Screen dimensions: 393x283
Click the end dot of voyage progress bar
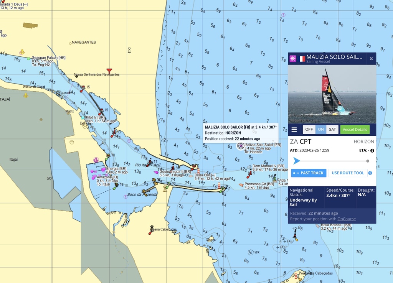click(368, 161)
